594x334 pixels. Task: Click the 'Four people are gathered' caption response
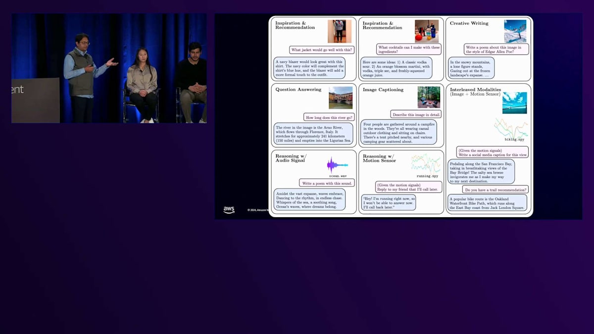click(398, 133)
